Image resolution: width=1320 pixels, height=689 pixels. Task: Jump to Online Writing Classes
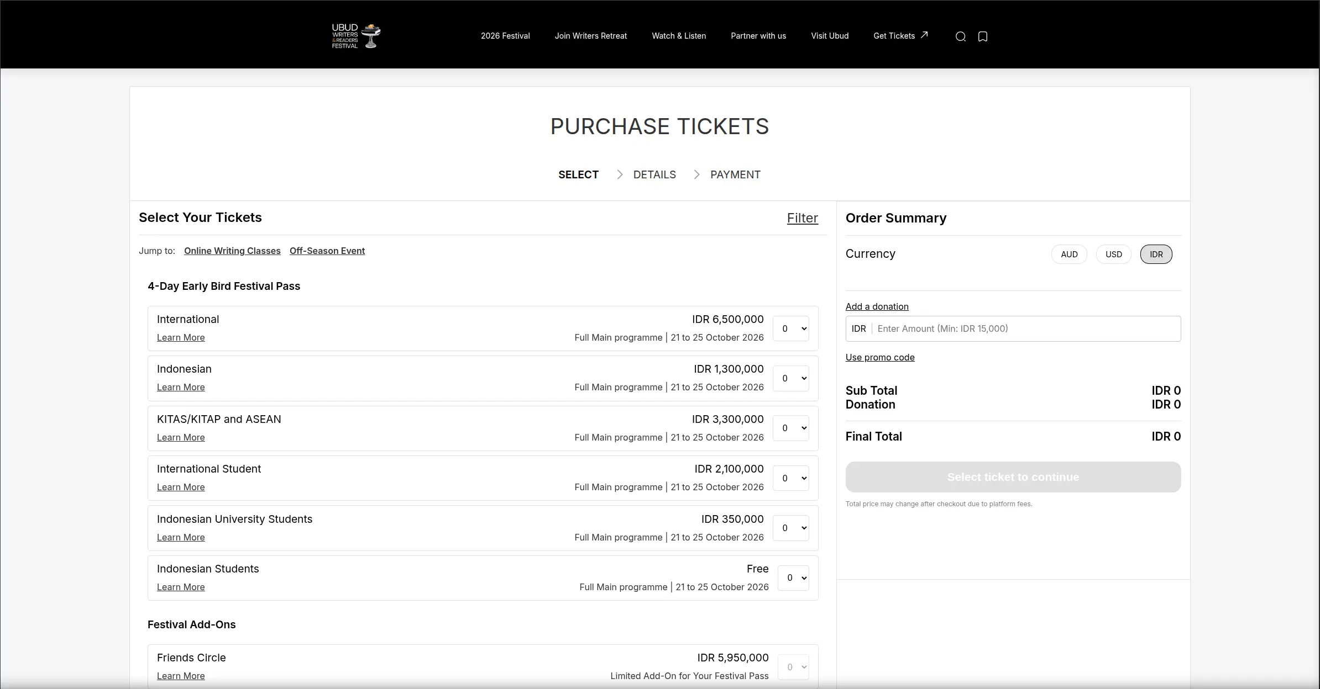tap(232, 251)
